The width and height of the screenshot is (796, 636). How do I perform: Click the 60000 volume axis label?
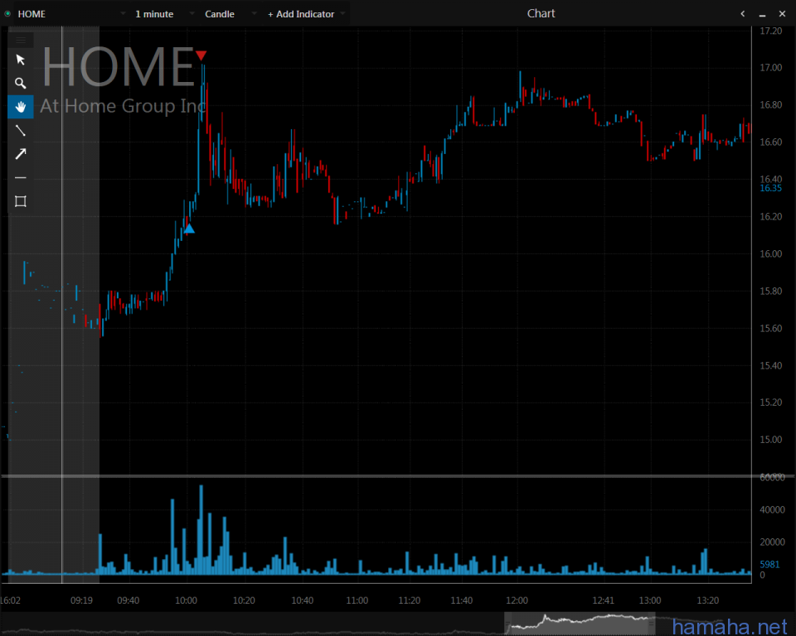pyautogui.click(x=772, y=477)
